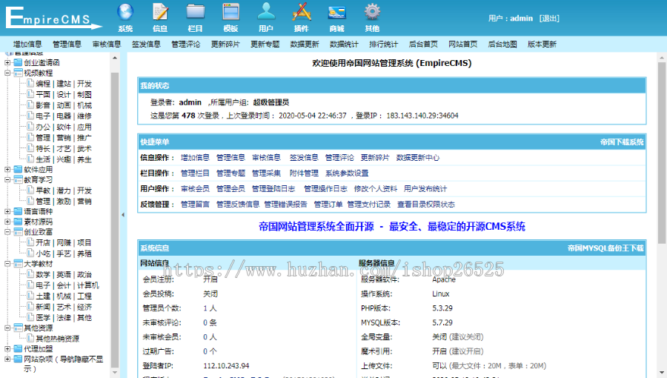The width and height of the screenshot is (667, 378).
Task: Expand the 代理加盟 tree node
Action: [8, 348]
